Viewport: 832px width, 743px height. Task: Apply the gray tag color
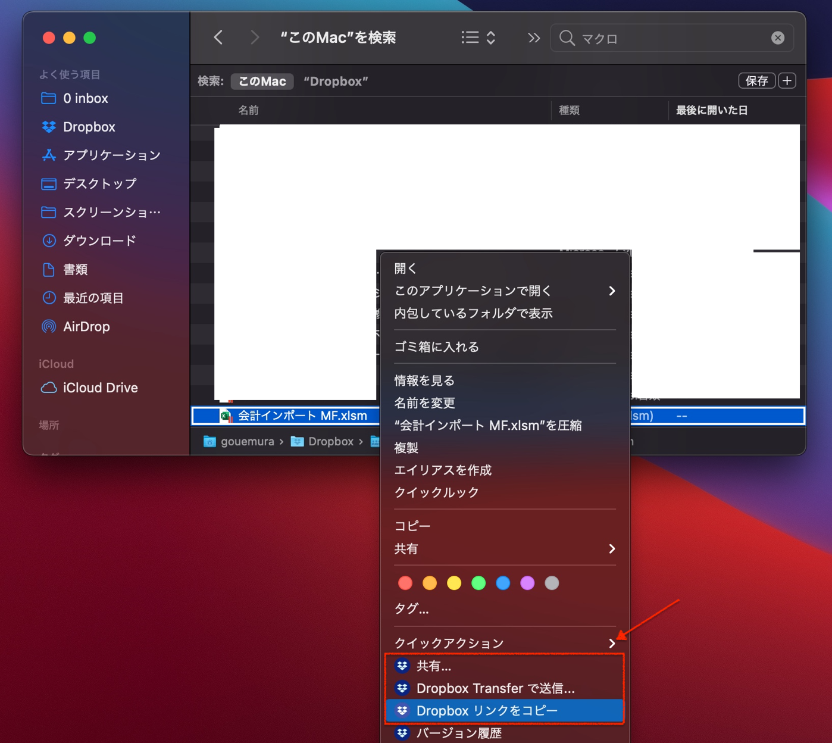[552, 583]
